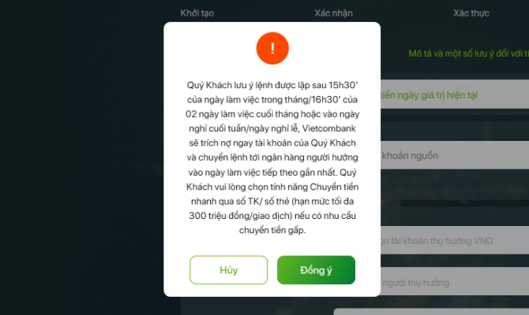
Task: Click the warning message paragraph in dialog
Action: (x=272, y=157)
